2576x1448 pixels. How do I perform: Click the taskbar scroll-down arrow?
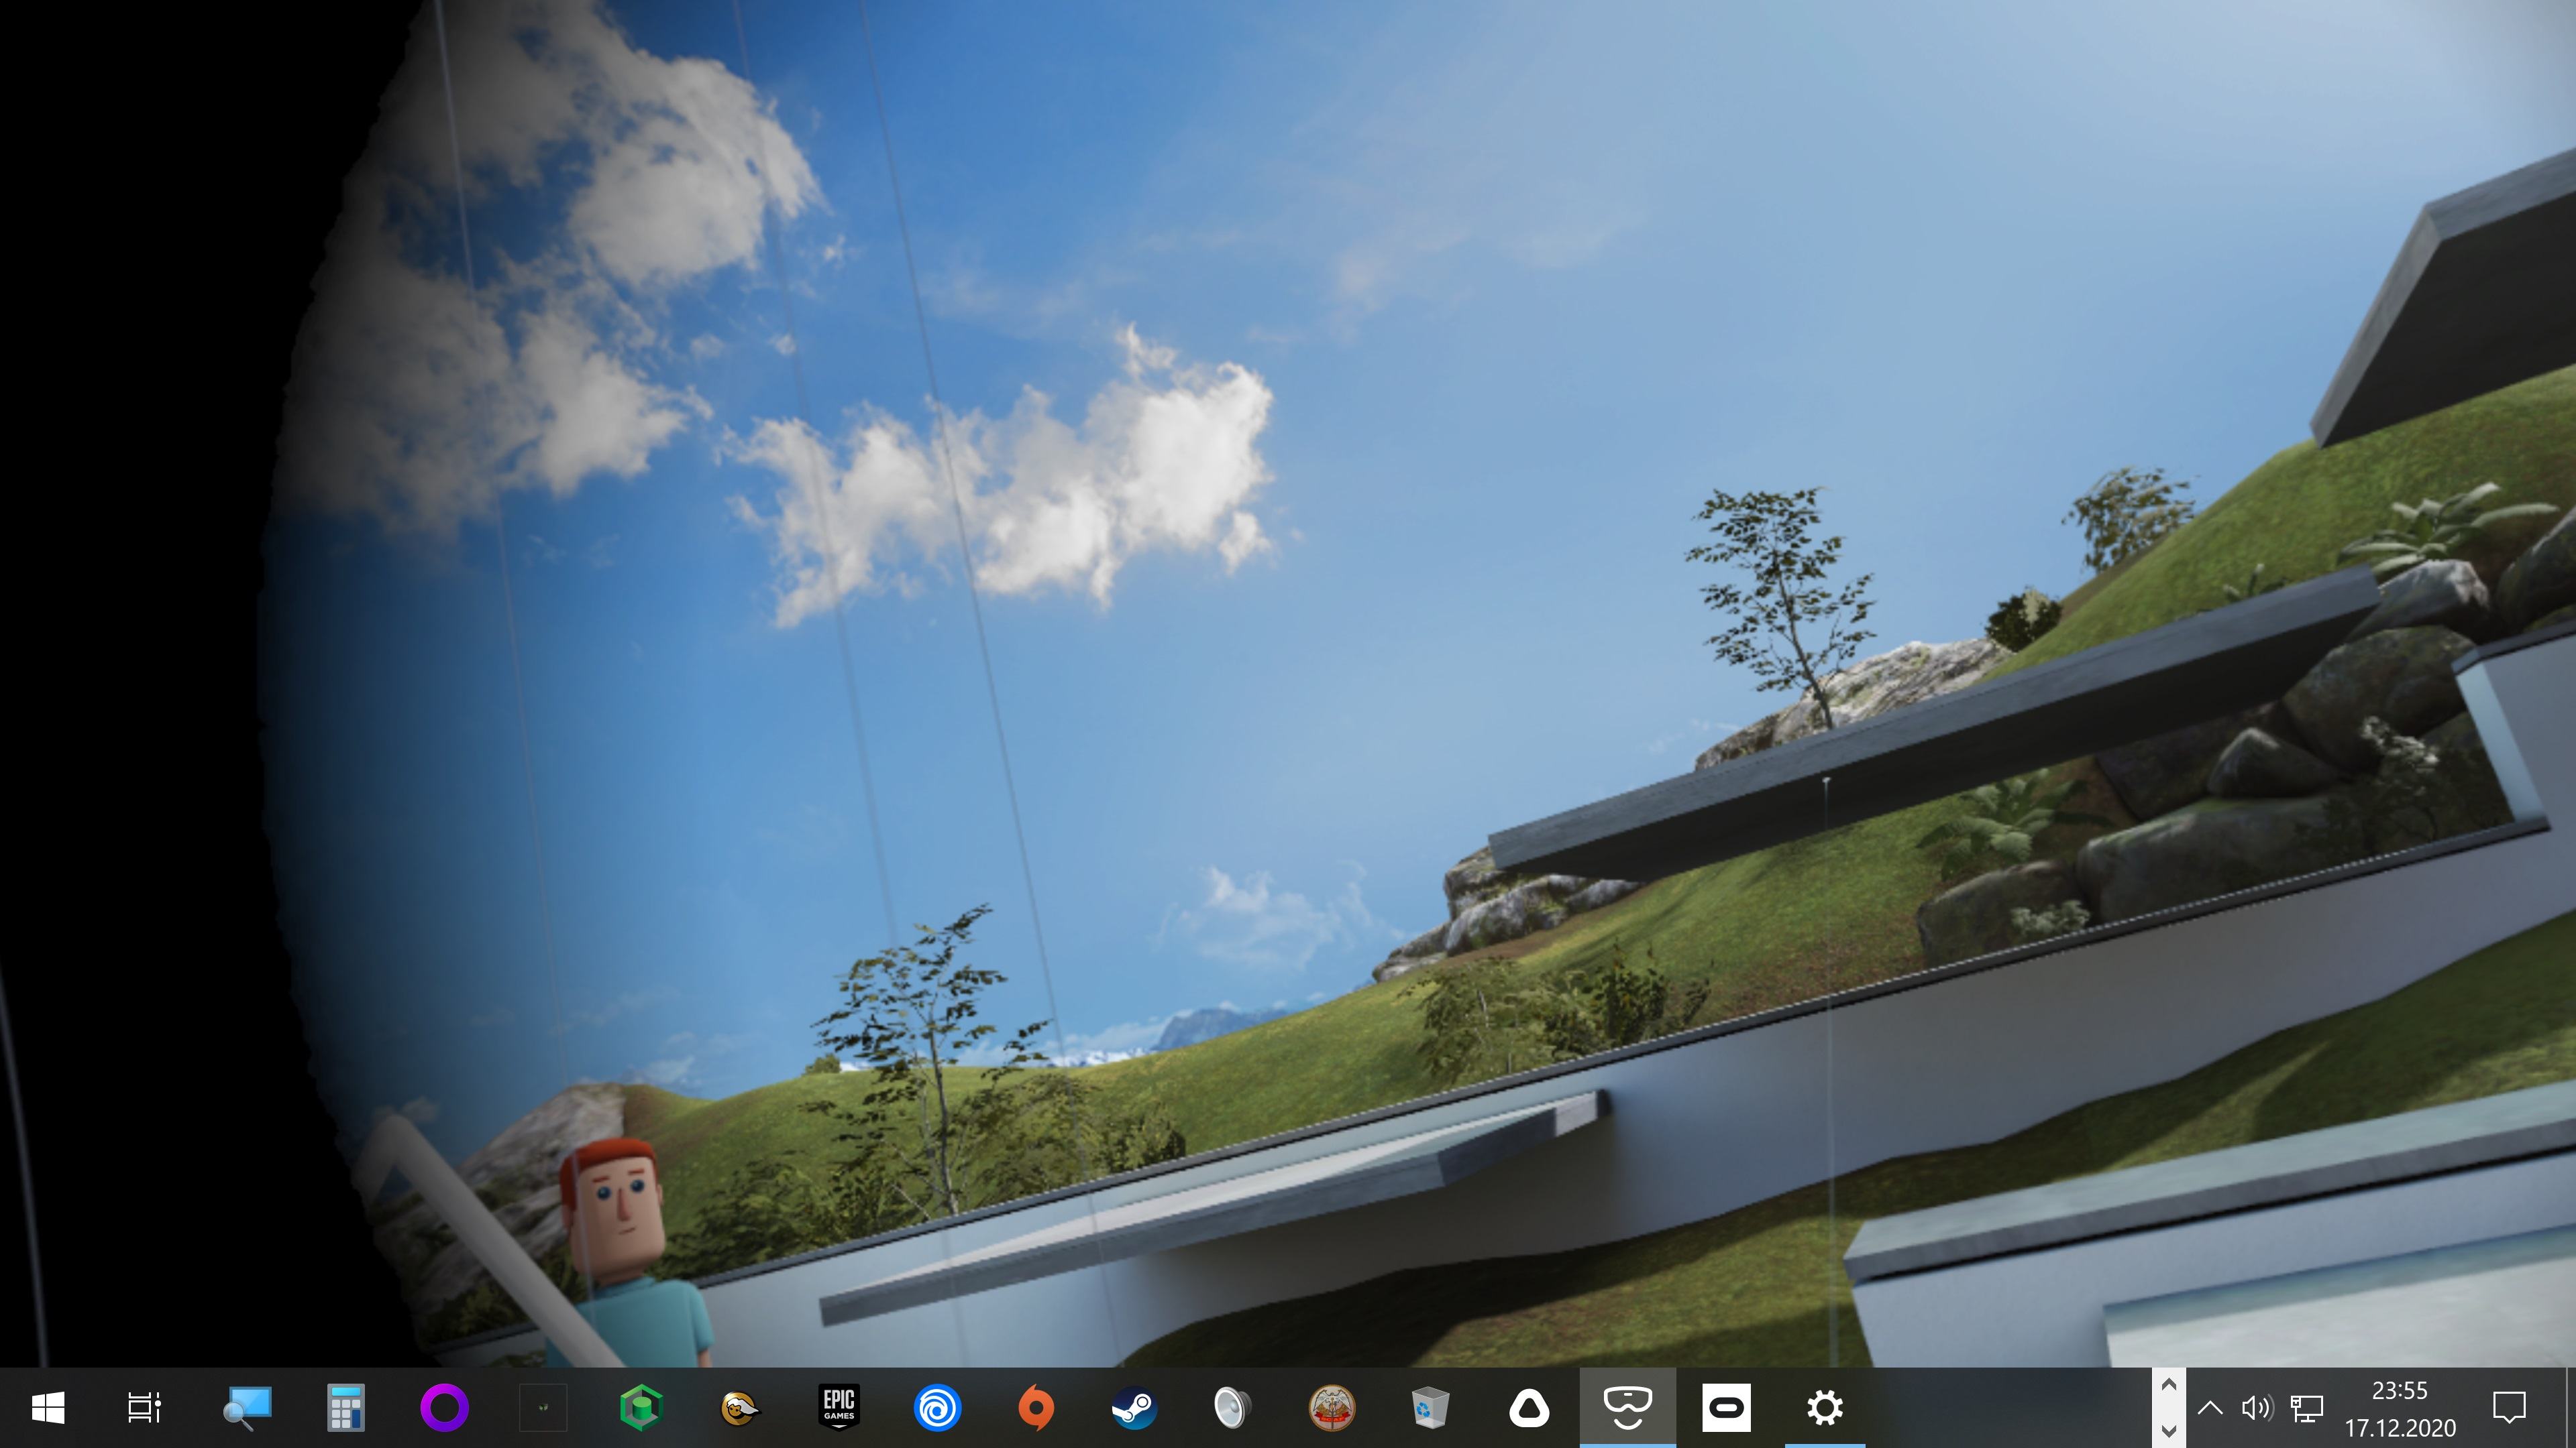point(2169,1431)
